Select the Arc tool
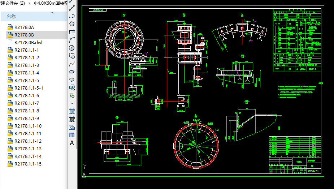Screen dimensions: 334x189 click(x=72, y=40)
